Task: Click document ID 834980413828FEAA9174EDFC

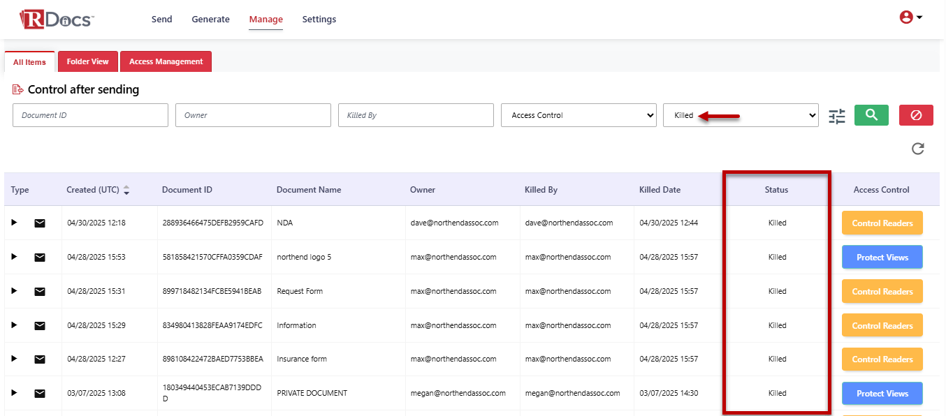Action: point(212,326)
